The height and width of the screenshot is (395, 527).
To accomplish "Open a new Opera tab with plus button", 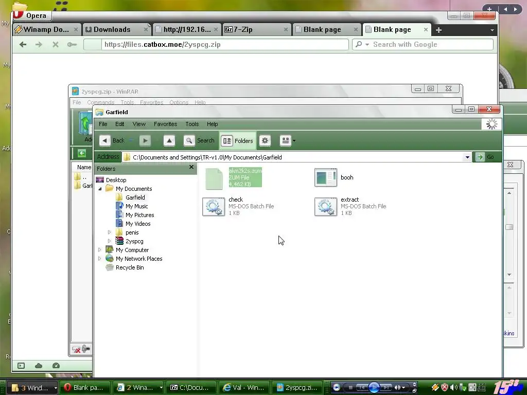I will pos(438,30).
